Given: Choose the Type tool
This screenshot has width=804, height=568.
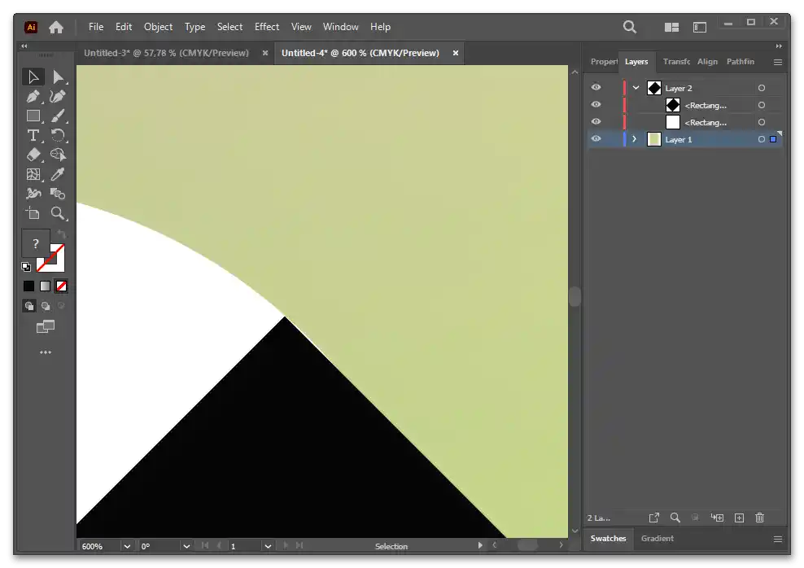Looking at the screenshot, I should tap(33, 136).
